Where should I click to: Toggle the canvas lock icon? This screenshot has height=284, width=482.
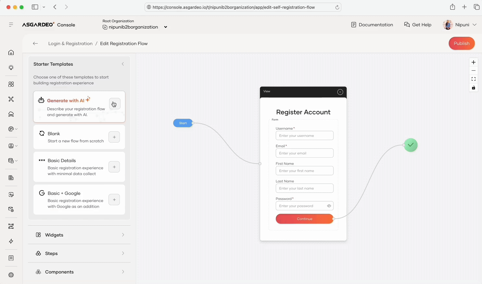[473, 88]
